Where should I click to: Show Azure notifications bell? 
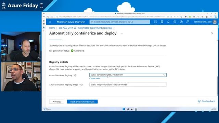click(x=168, y=22)
